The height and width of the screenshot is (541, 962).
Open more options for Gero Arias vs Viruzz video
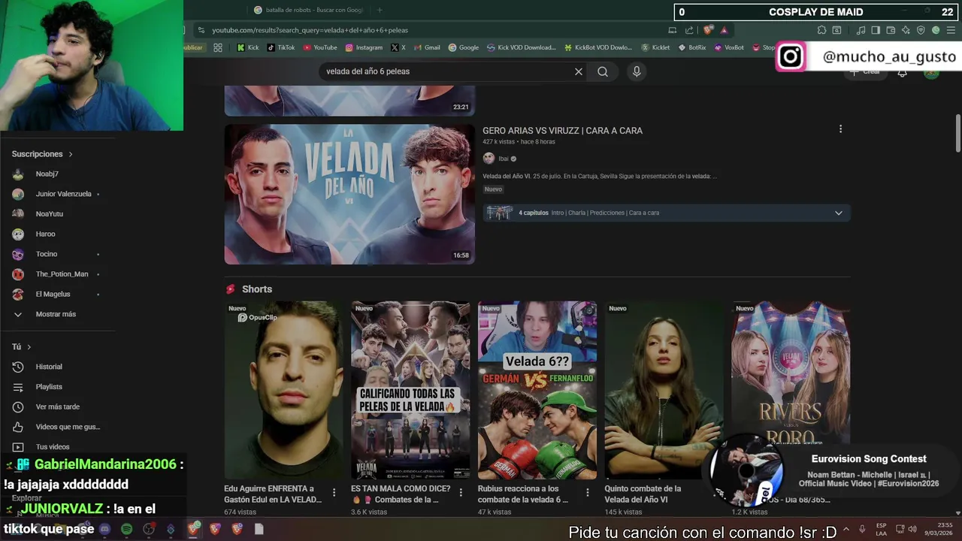(840, 129)
